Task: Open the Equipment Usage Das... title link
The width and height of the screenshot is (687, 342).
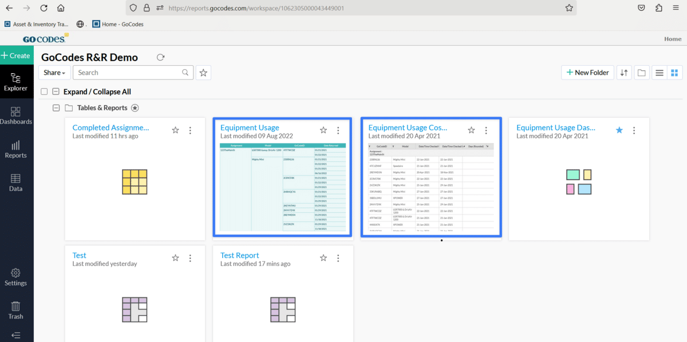Action: (556, 128)
